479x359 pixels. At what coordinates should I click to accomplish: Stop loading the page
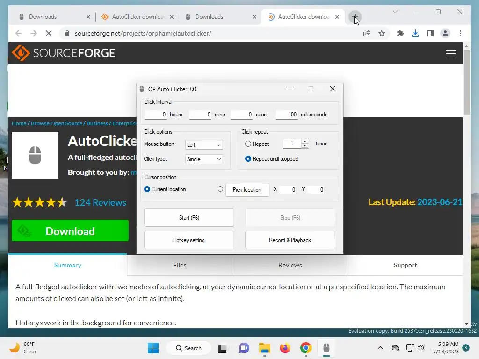tap(49, 33)
